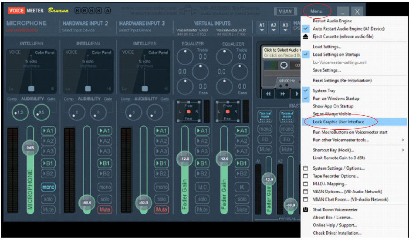
Task: Open A1 bus Normal mode selector
Action: pyautogui.click(x=265, y=116)
